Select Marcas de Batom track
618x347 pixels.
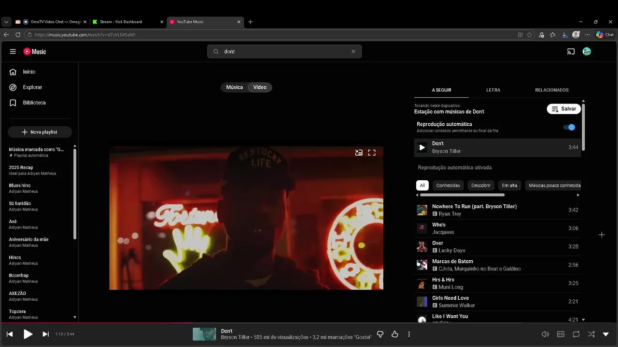[x=497, y=265]
